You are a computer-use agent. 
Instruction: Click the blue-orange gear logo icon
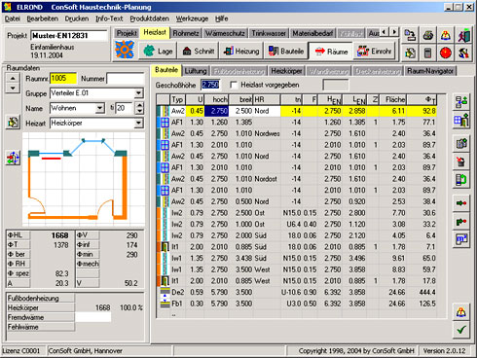pyautogui.click(x=125, y=50)
